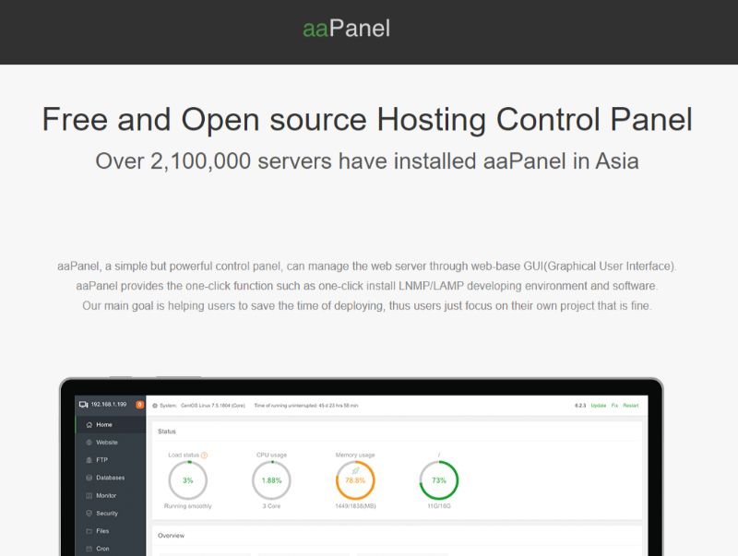Open the Load status help tooltip icon
This screenshot has height=556, width=738.
point(204,455)
